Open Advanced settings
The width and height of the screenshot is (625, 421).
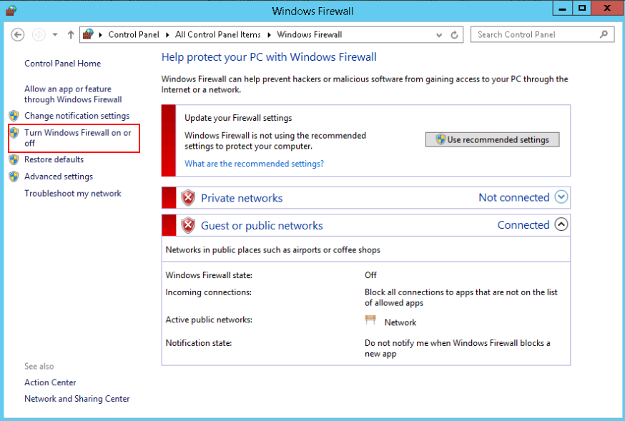pos(59,177)
